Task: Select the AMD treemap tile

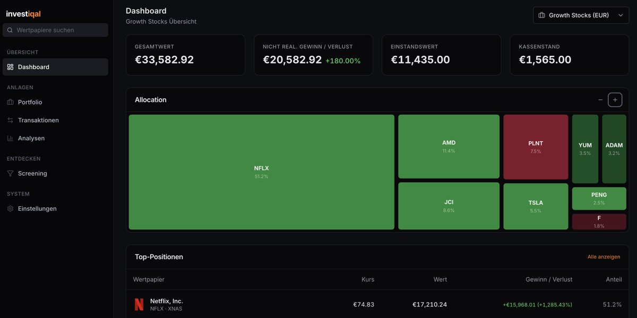Action: (449, 147)
